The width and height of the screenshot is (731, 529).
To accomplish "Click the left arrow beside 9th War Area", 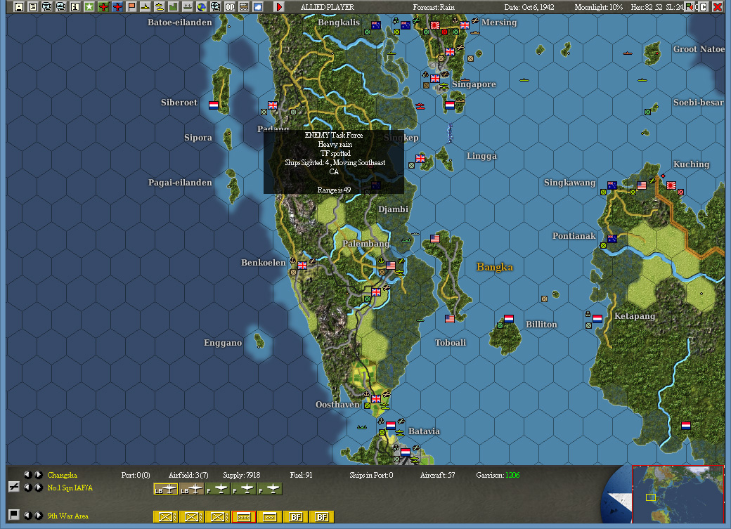I will [28, 515].
